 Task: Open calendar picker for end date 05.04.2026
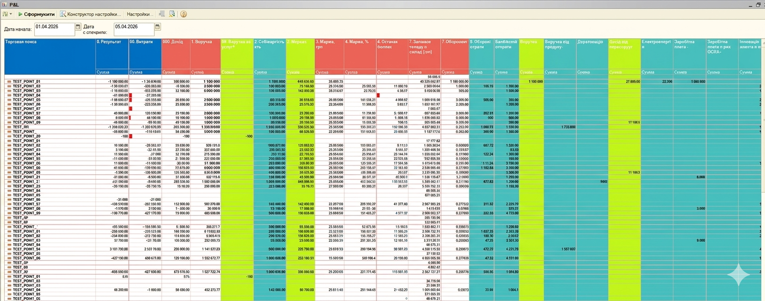(158, 27)
